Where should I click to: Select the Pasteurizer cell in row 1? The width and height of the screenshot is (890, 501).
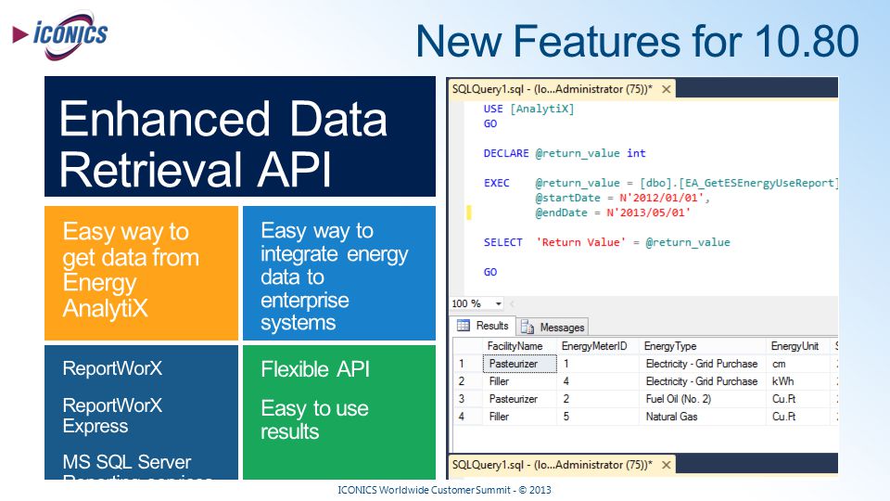(519, 364)
